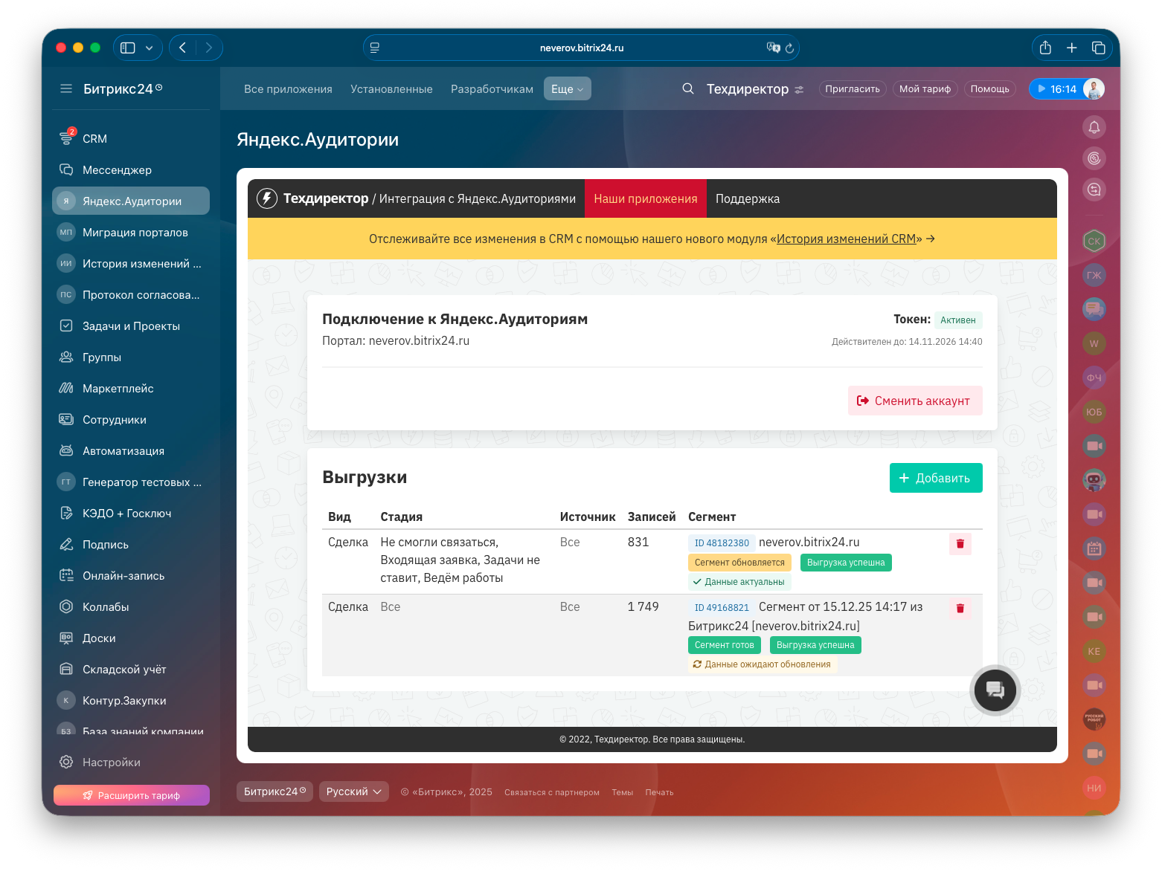This screenshot has width=1162, height=871.
Task: Open the floating support chat widget
Action: [x=995, y=690]
